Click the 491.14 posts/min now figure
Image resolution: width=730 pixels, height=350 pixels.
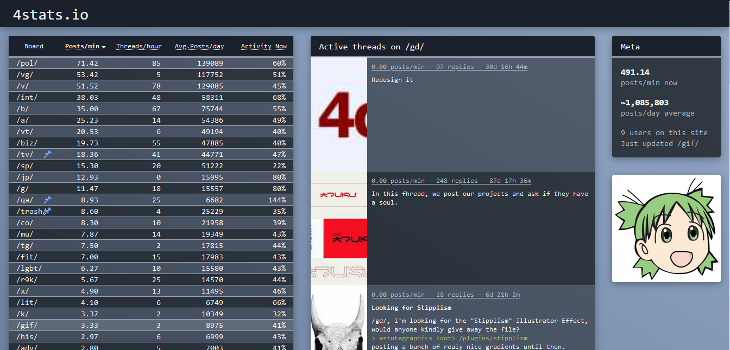(x=635, y=72)
